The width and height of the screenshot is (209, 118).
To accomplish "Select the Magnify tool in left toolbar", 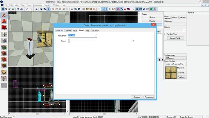I will (x=4, y=21).
